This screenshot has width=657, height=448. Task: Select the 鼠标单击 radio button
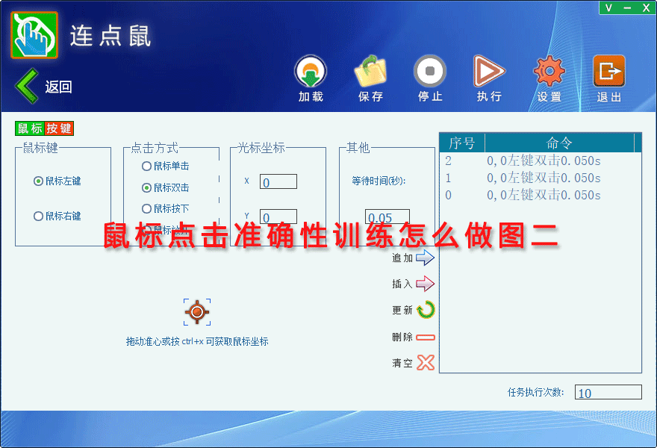[x=146, y=167]
